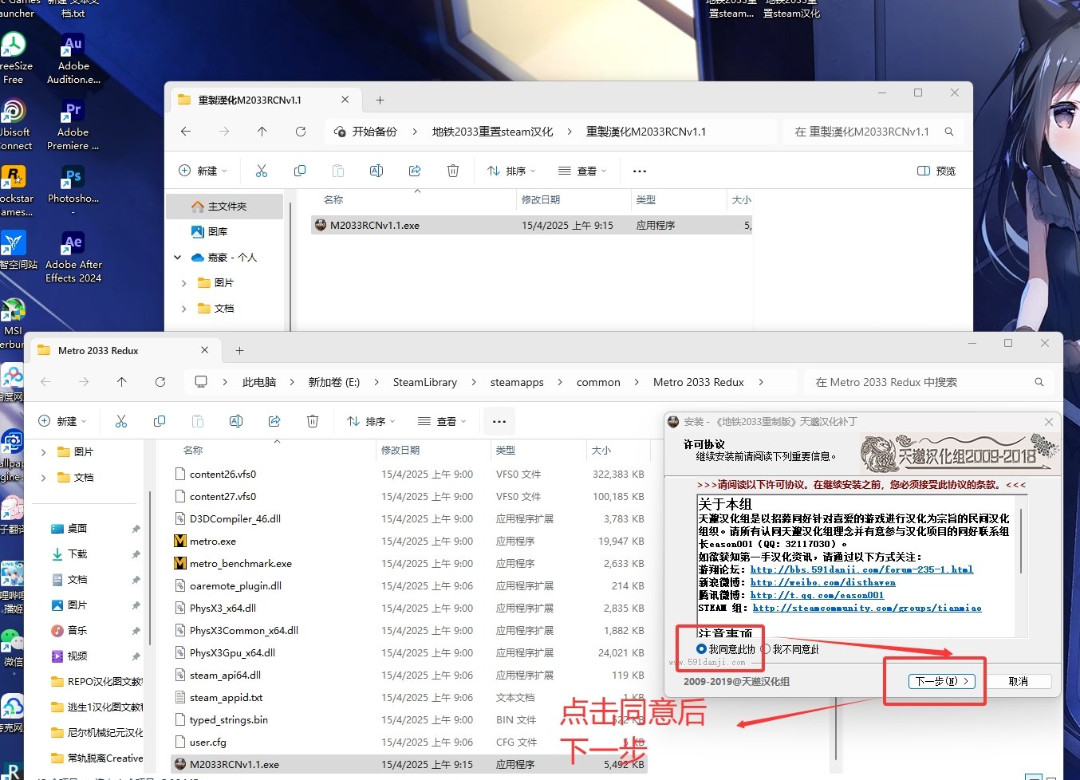1080x780 pixels.
Task: Click Cut icon in 重製漢化M2033RCNv1.1 window toolbar
Action: click(262, 171)
